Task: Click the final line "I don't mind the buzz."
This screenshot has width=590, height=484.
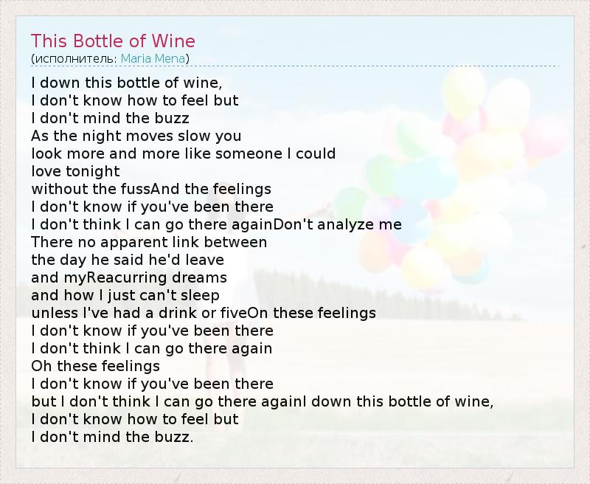Action: coord(112,437)
